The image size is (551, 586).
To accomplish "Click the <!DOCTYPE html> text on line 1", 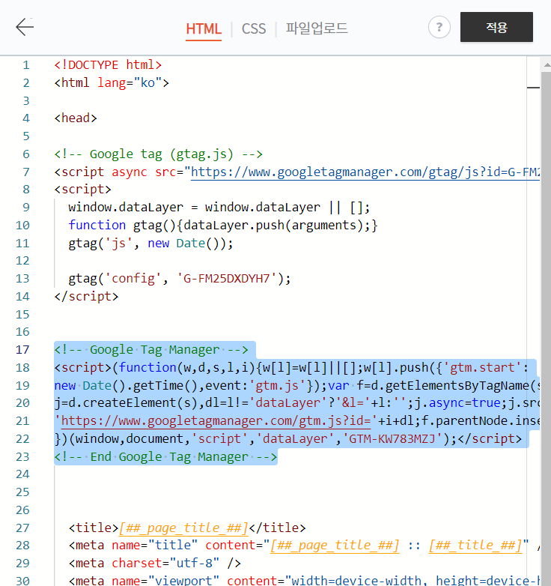I will 108,65.
